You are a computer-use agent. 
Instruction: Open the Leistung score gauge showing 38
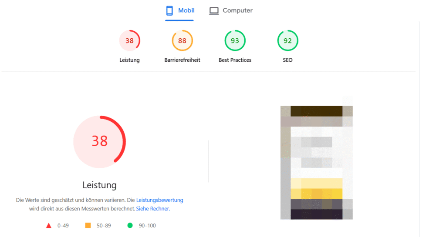129,40
